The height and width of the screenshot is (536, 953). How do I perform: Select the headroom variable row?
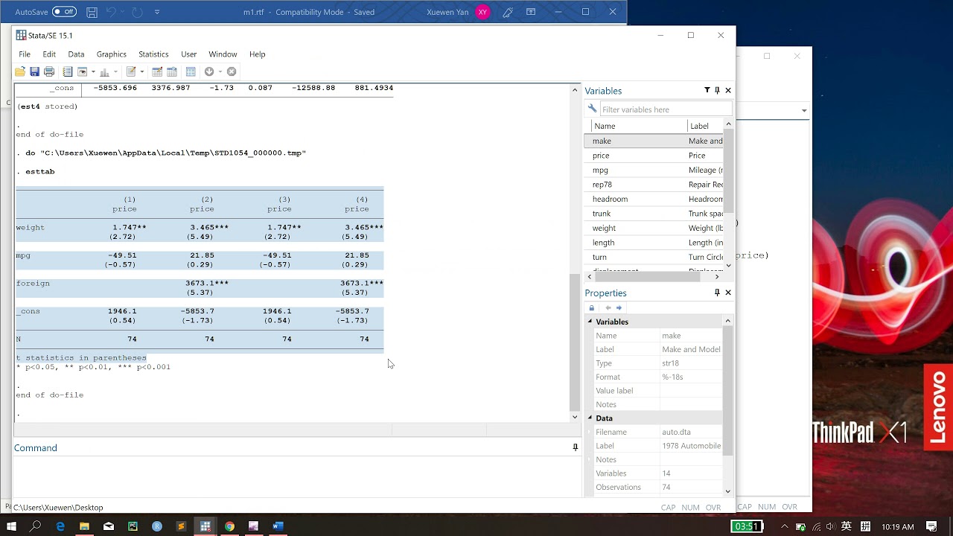tap(654, 199)
